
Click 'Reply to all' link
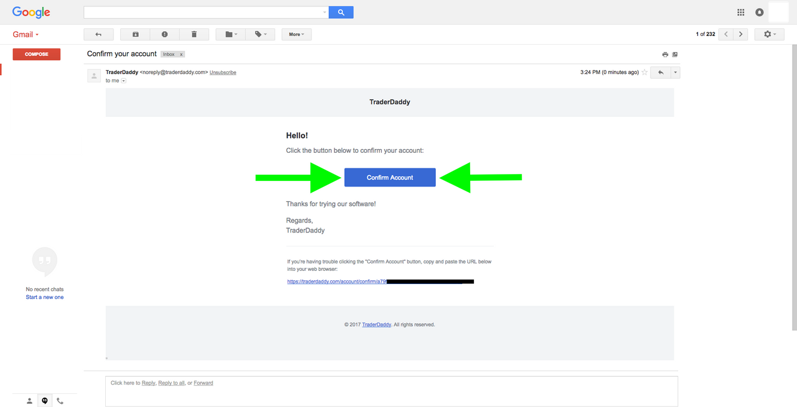pyautogui.click(x=171, y=383)
